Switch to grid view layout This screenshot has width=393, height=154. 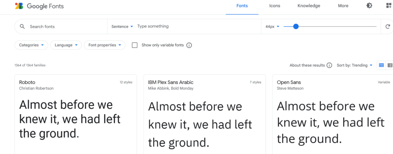point(381,65)
